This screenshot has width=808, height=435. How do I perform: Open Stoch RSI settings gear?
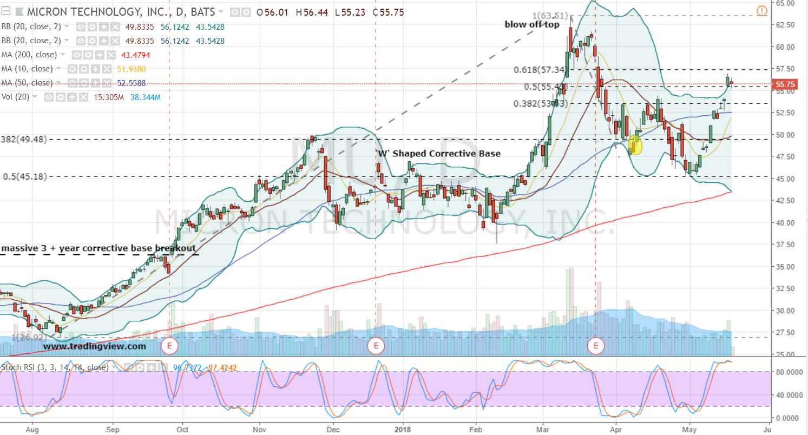click(x=140, y=367)
